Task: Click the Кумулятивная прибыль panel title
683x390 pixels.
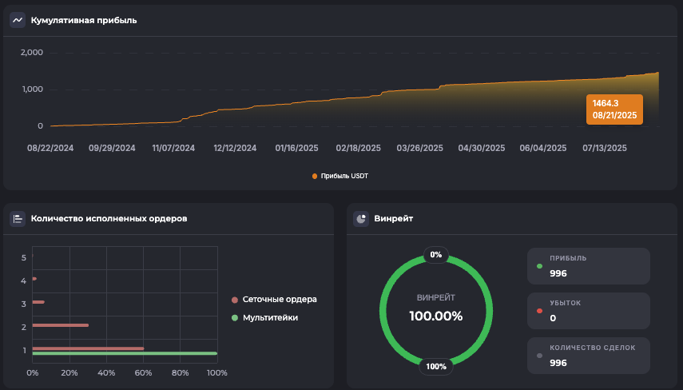Action: click(x=84, y=20)
